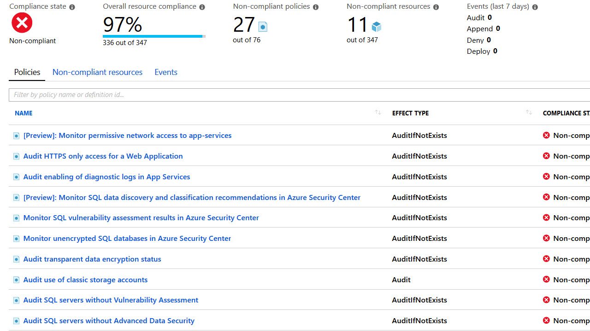Click policy icon for transparent data encryption row
This screenshot has width=590, height=331.
[x=17, y=259]
